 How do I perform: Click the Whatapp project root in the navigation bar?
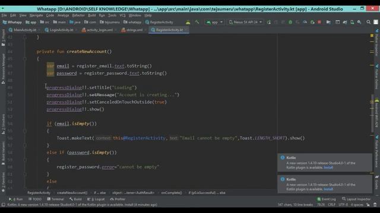click(12, 22)
